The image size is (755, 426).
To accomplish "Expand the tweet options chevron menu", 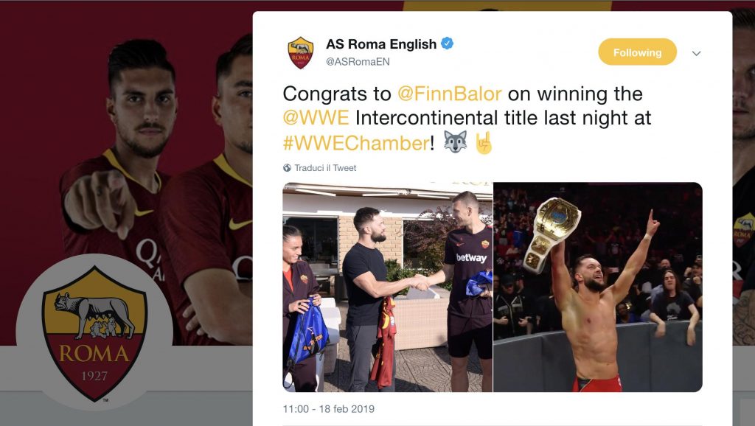I will (696, 53).
